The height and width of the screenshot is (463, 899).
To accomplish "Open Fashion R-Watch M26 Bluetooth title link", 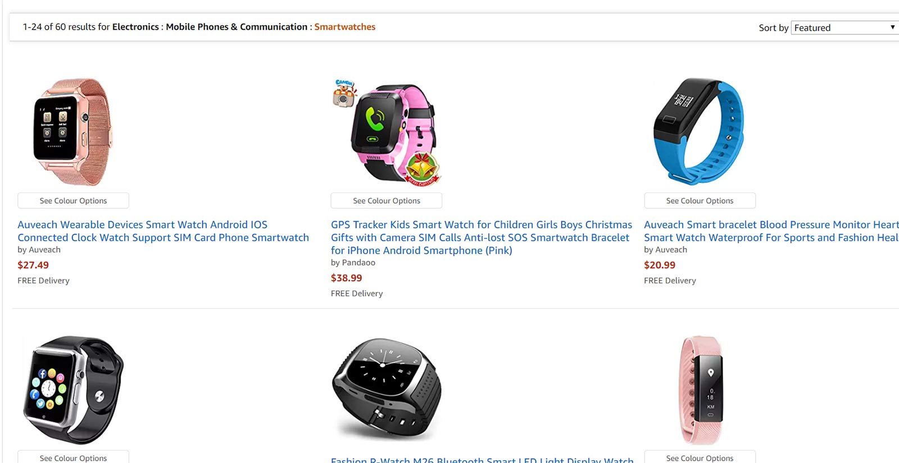I will tap(482, 460).
